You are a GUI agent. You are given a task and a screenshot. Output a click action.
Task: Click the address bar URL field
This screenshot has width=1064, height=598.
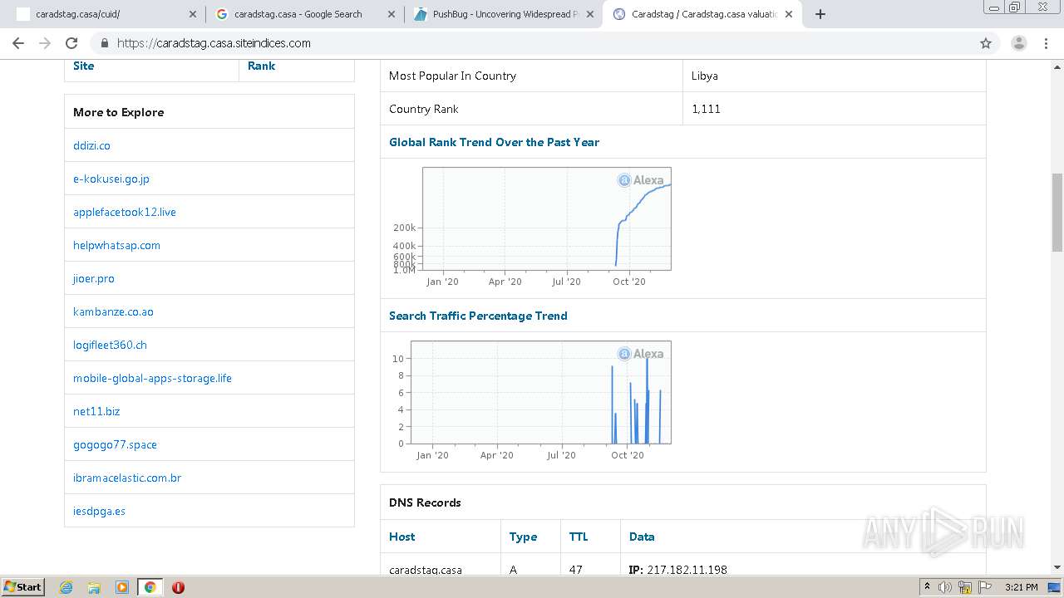click(532, 43)
